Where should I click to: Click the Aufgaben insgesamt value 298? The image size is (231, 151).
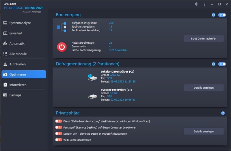pyautogui.click(x=111, y=23)
